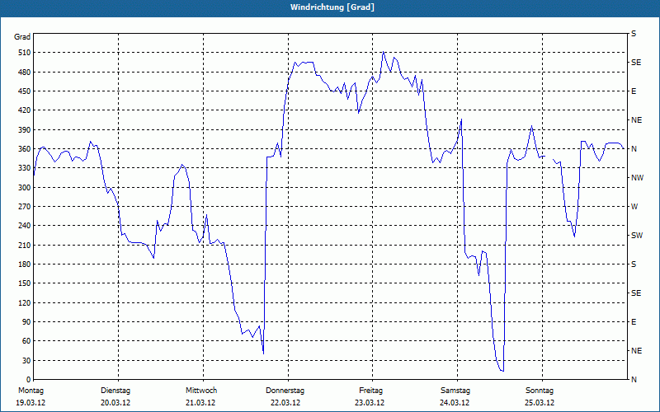Screen dimensions: 660x412
Task: Click the Montag day label
Action: tap(31, 391)
